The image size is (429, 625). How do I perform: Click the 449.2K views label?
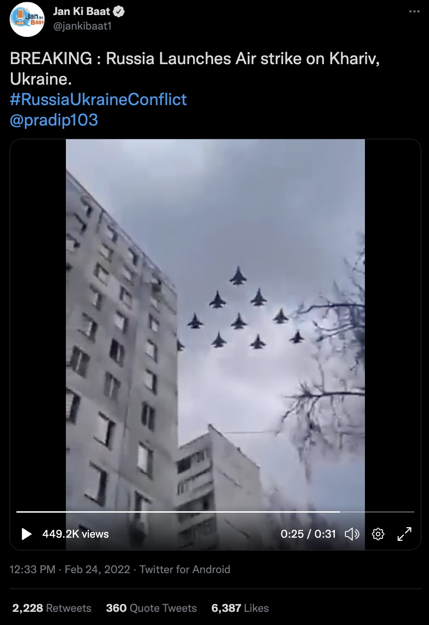point(75,534)
